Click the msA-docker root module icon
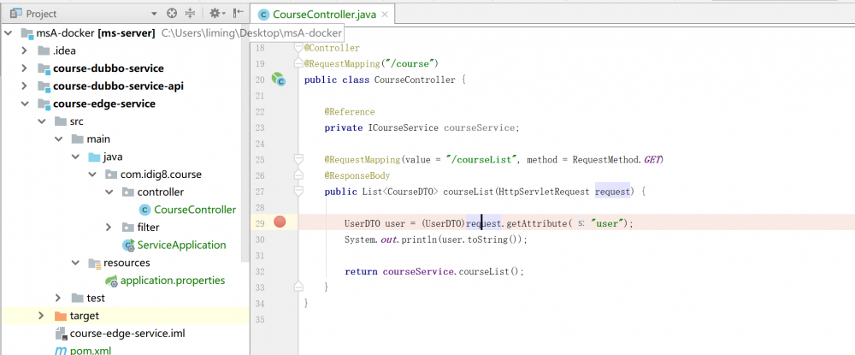 27,33
